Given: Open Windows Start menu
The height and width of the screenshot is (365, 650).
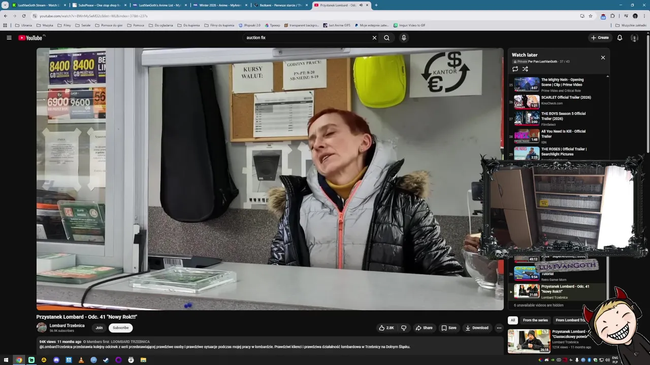Looking at the screenshot, I should (6, 360).
